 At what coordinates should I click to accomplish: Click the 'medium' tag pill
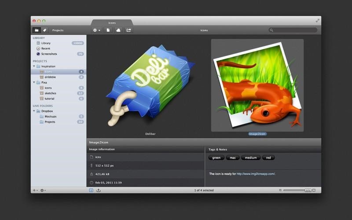pos(251,158)
